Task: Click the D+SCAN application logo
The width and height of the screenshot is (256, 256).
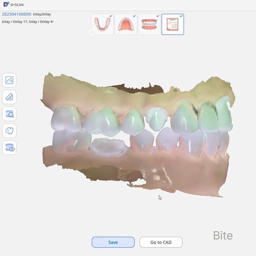Action: click(x=6, y=4)
